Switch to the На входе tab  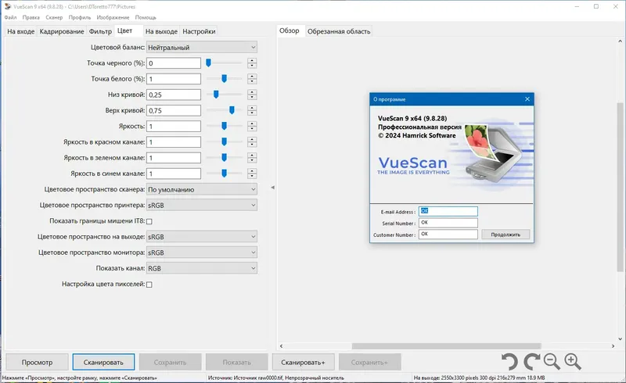[21, 31]
